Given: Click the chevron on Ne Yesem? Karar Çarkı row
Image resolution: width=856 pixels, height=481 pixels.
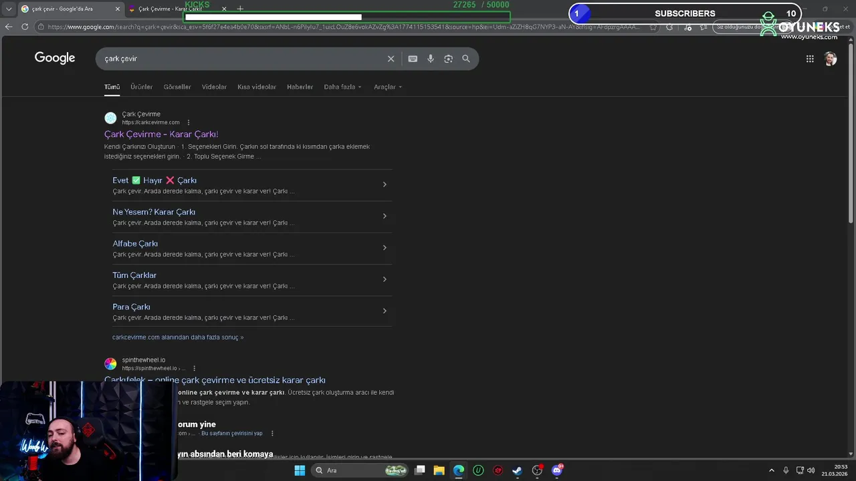Looking at the screenshot, I should click(385, 216).
